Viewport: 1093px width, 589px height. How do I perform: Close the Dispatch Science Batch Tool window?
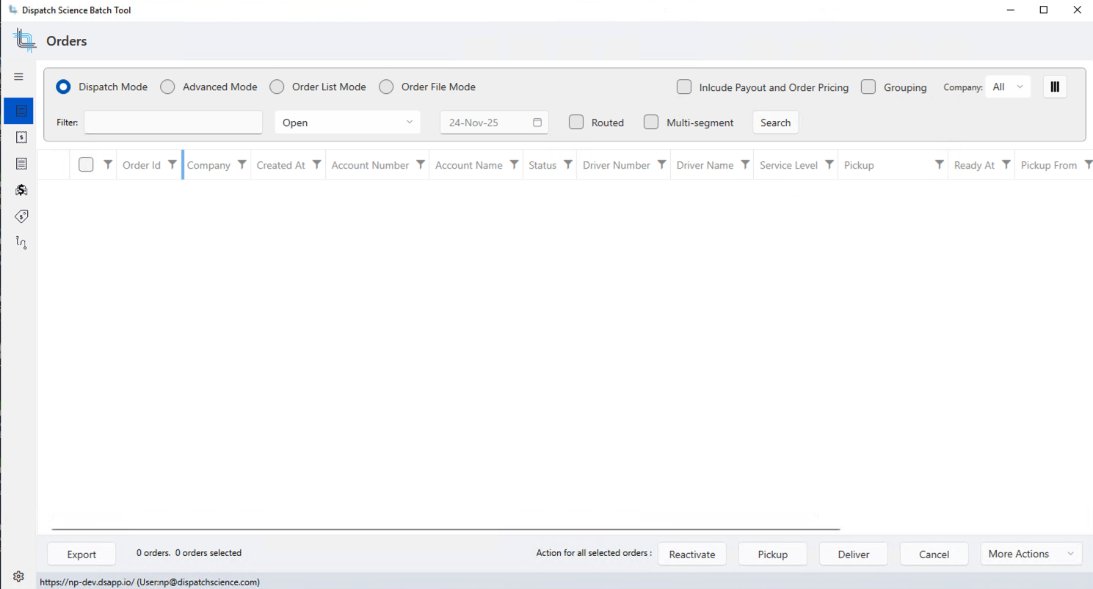tap(1077, 10)
